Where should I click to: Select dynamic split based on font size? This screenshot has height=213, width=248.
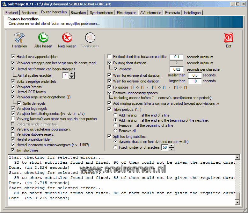pos(115,141)
